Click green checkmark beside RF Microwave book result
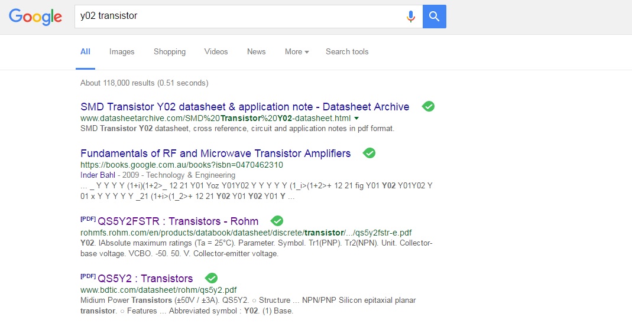The height and width of the screenshot is (330, 632). click(370, 153)
